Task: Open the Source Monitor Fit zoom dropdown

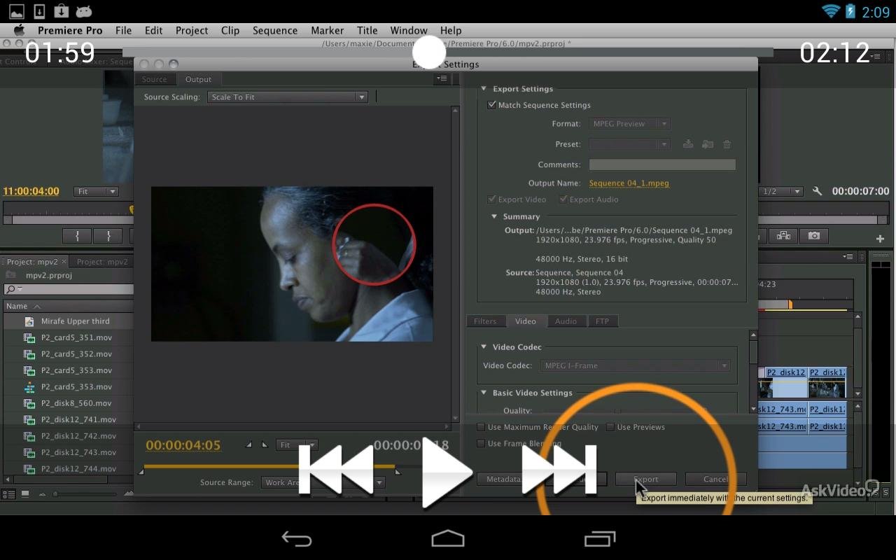Action: (x=96, y=191)
